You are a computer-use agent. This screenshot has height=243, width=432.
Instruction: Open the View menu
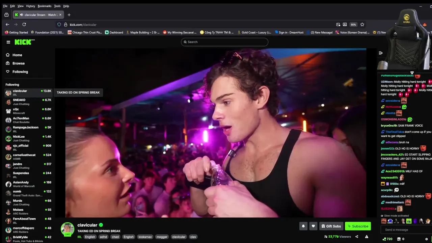pyautogui.click(x=21, y=6)
